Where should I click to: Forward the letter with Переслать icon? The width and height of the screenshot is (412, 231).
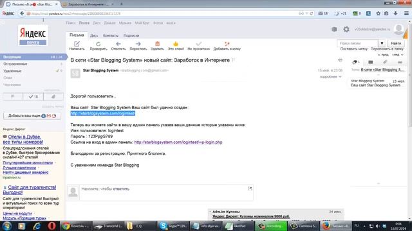point(138,44)
